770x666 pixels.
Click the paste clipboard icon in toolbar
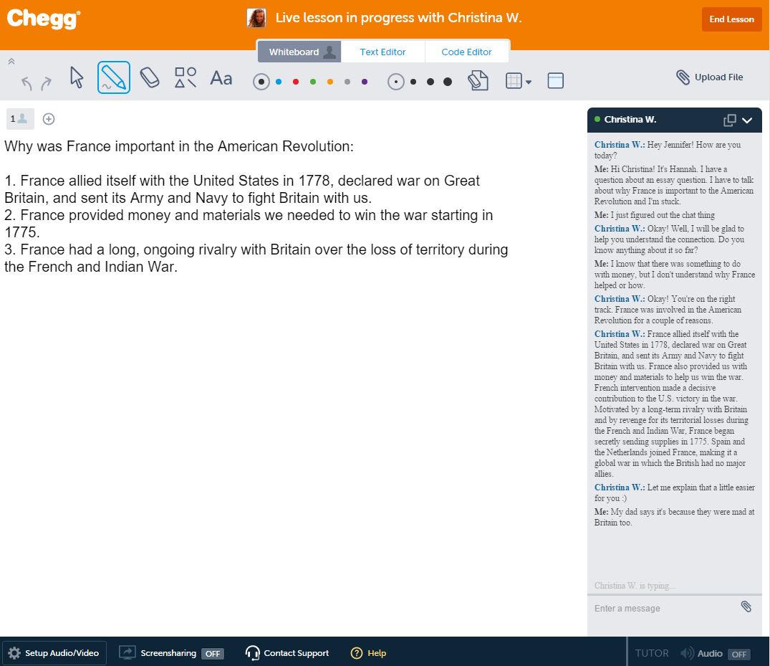coord(478,81)
